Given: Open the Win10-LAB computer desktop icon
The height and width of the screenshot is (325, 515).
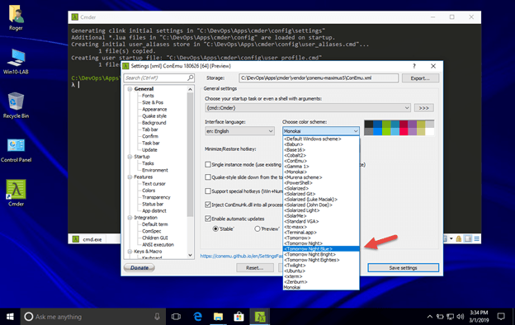Looking at the screenshot, I should pos(16,61).
